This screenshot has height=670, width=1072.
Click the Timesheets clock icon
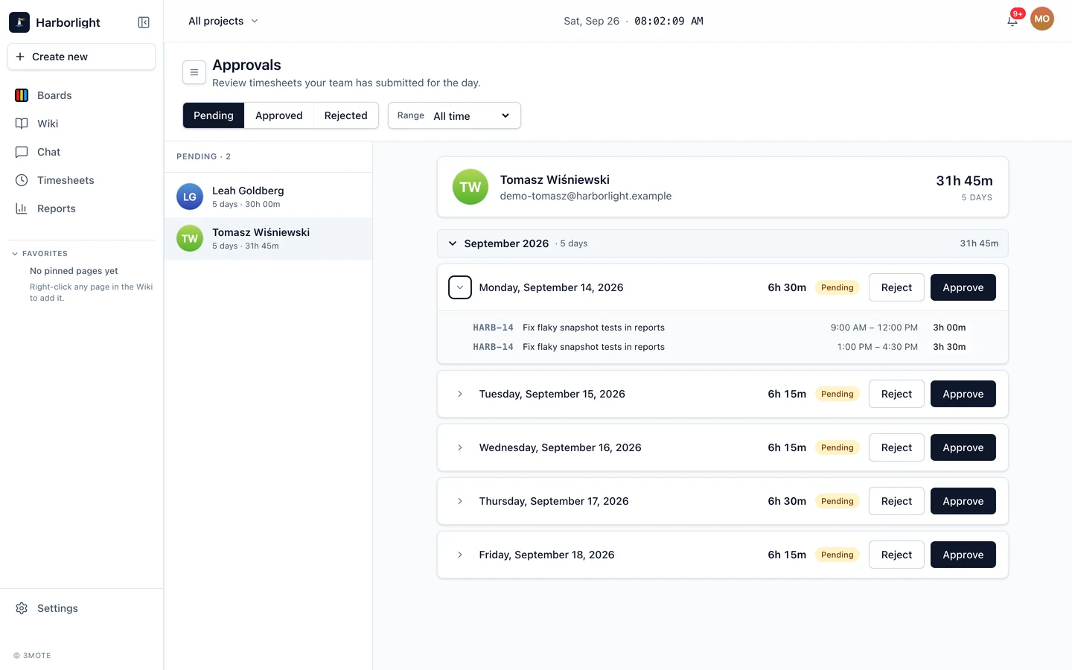tap(22, 180)
